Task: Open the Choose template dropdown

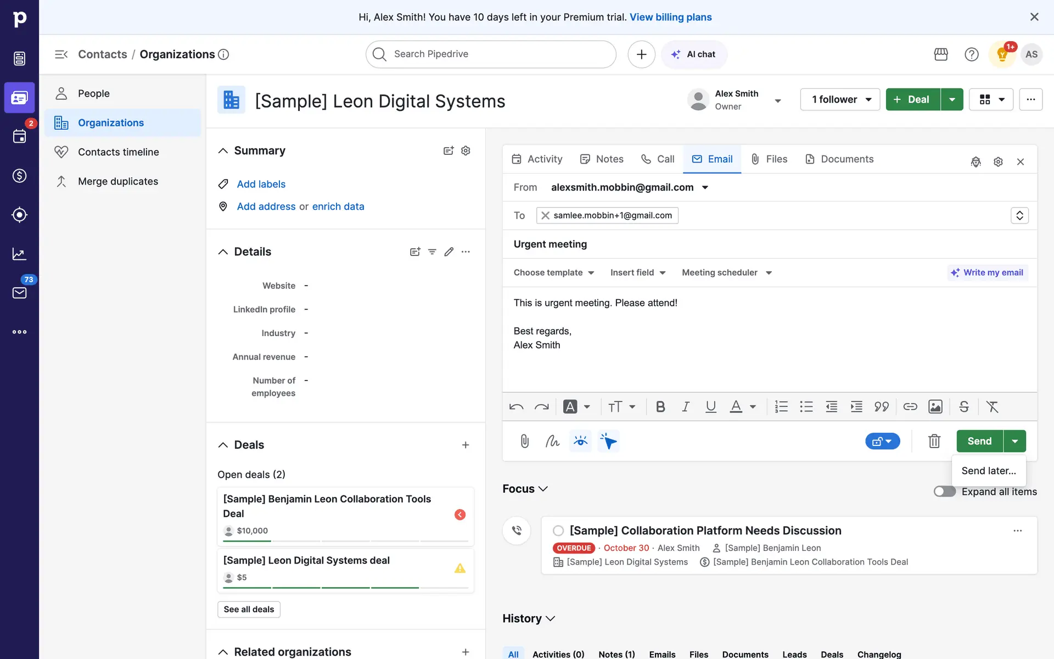Action: pos(553,272)
